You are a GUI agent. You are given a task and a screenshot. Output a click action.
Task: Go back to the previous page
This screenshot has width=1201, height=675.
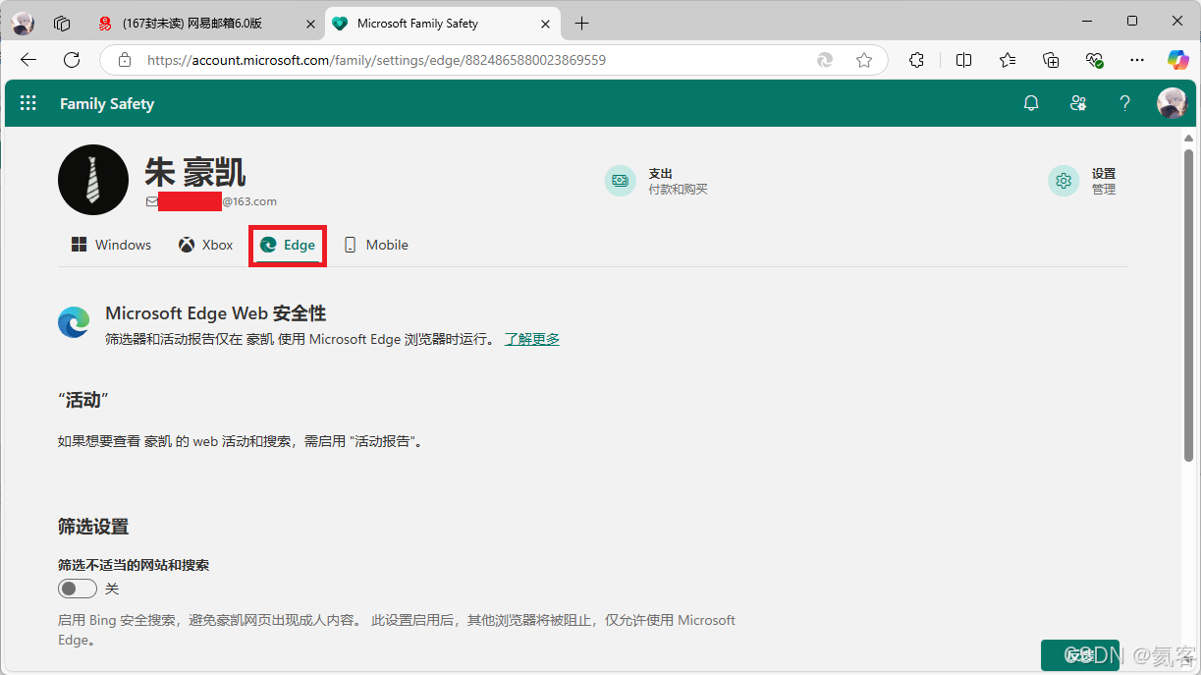tap(28, 60)
